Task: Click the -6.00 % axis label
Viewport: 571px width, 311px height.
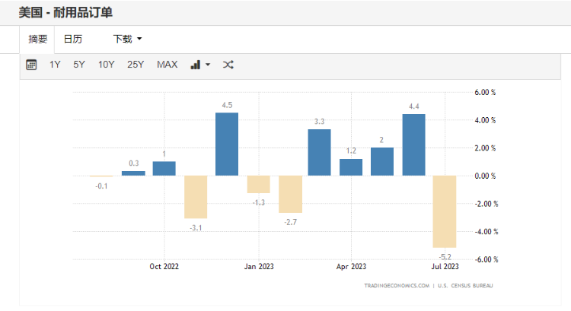Action: [x=486, y=260]
